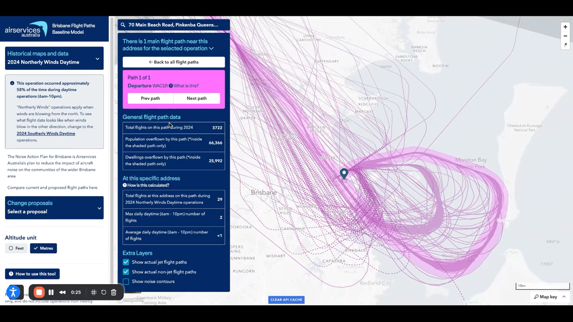Image resolution: width=573 pixels, height=322 pixels.
Task: Zoom in on the map
Action: pyautogui.click(x=565, y=27)
